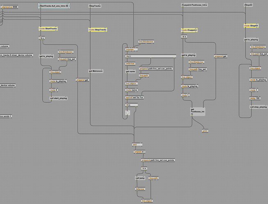
Task: Select the route /StartTracks object
Action: click(x=48, y=29)
